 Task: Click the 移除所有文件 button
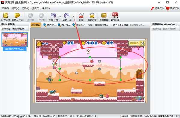[x=19, y=29]
